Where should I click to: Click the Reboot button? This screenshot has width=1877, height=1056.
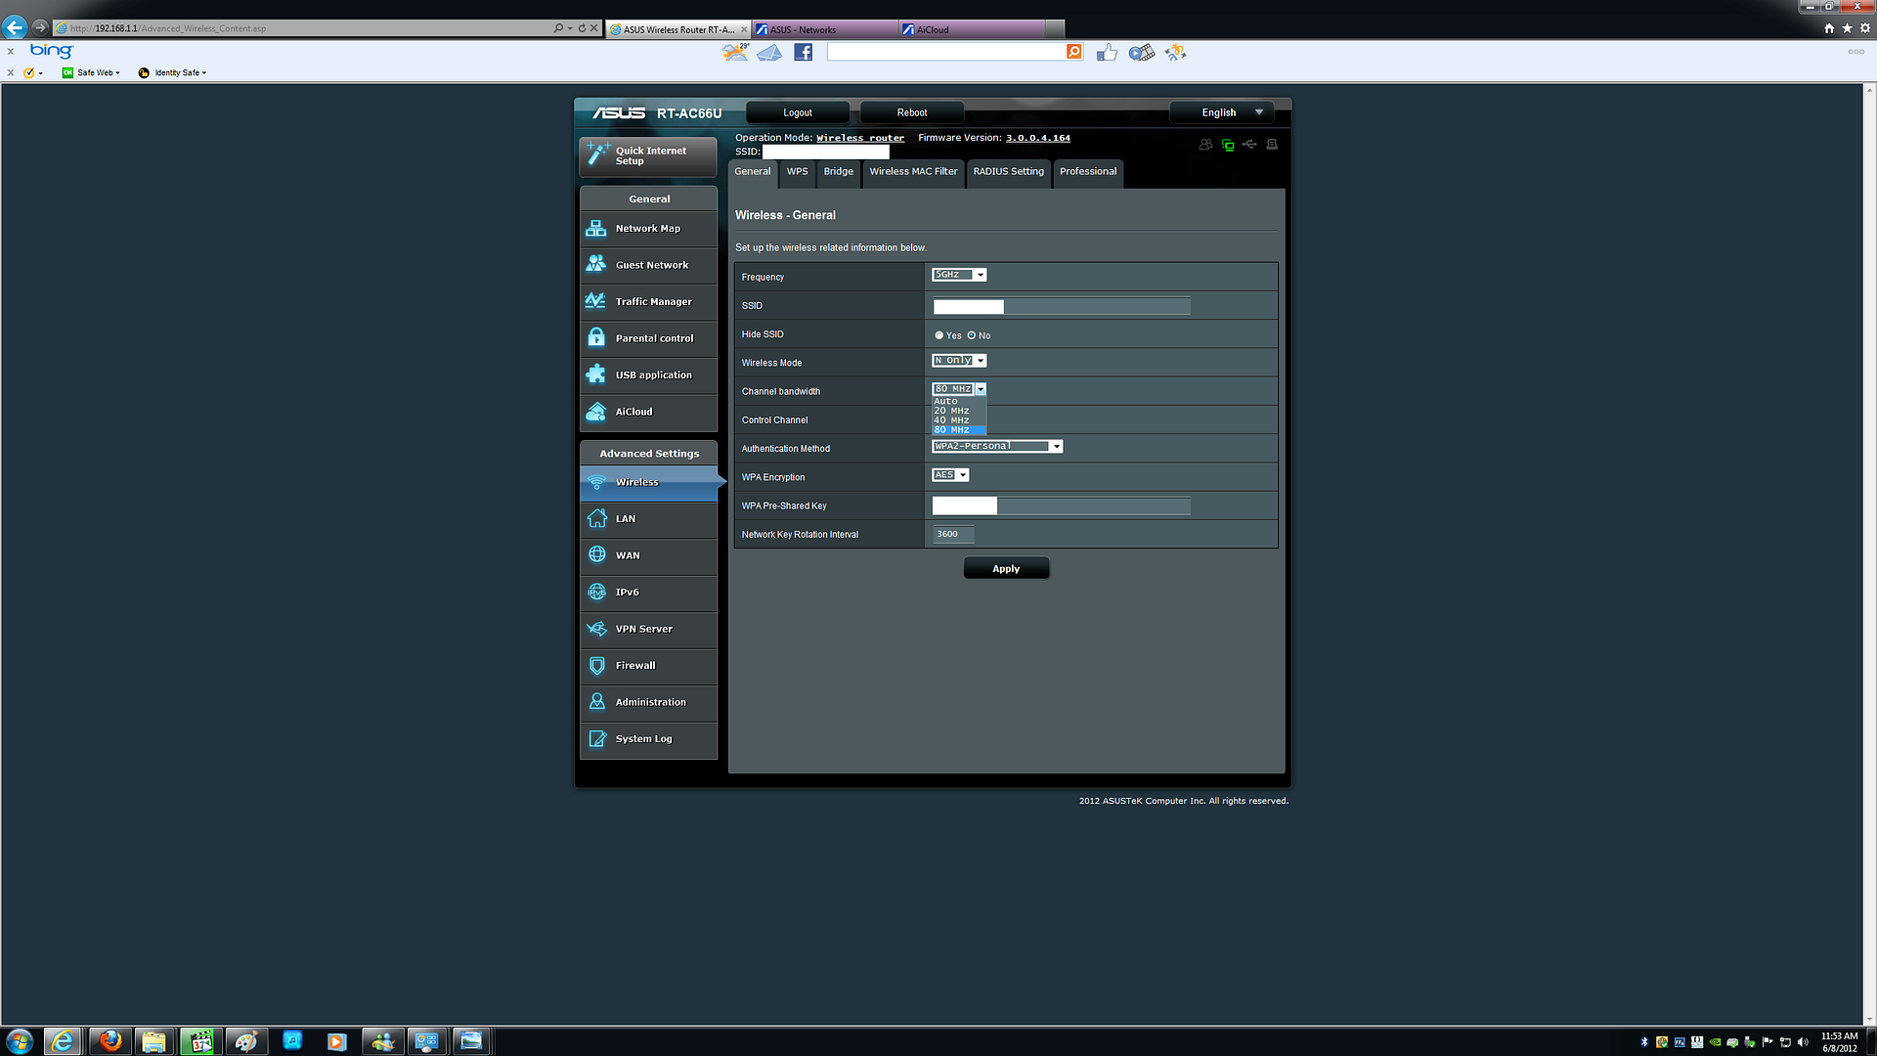pyautogui.click(x=911, y=112)
